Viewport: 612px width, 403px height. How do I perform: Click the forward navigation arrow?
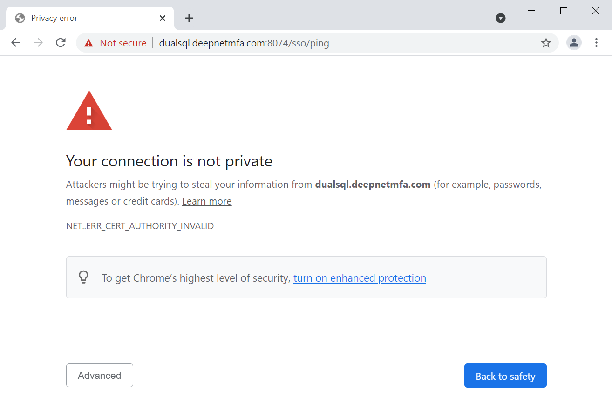[x=38, y=43]
